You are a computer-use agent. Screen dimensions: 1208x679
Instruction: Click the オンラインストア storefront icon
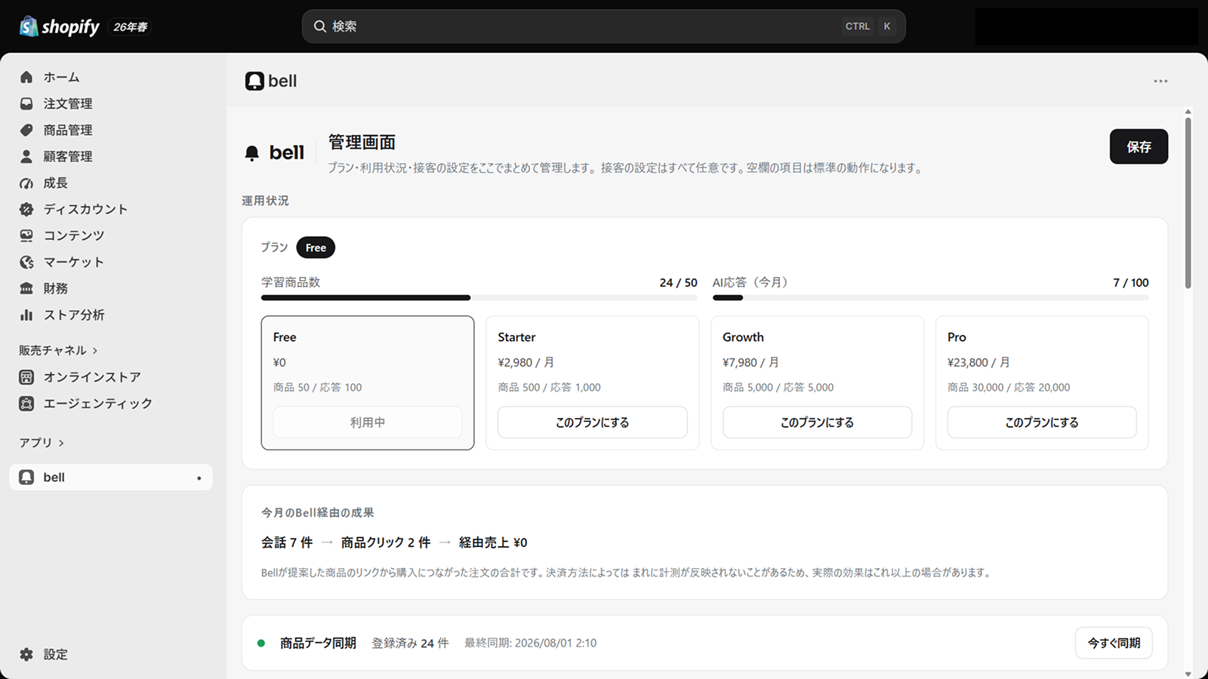coord(26,376)
